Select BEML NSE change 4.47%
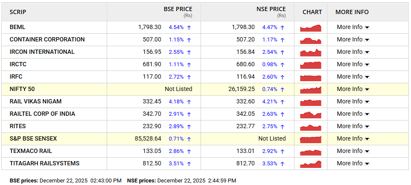The image size is (411, 185). click(270, 27)
